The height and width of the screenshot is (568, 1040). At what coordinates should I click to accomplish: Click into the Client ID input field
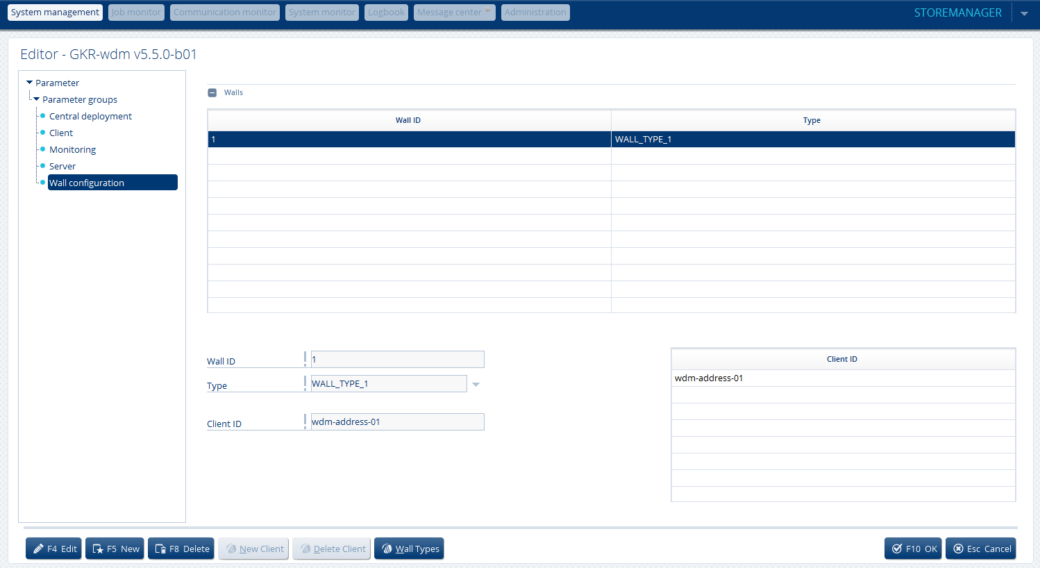click(x=397, y=422)
